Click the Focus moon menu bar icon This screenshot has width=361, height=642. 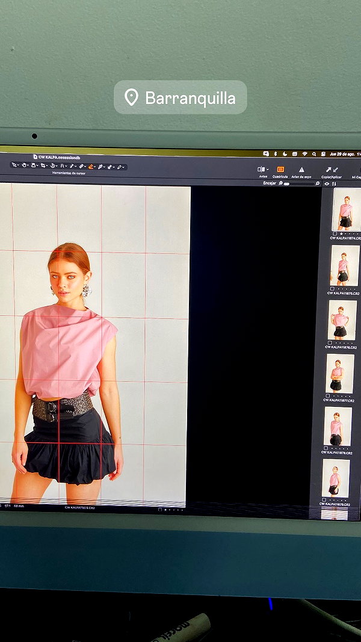click(x=285, y=153)
